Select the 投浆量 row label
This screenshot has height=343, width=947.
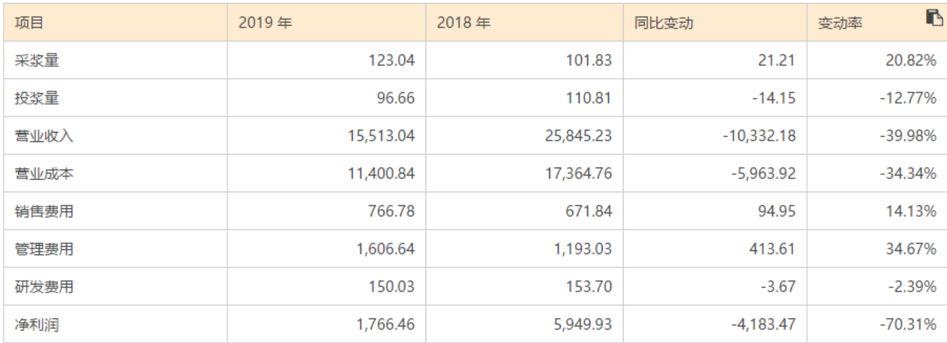tap(37, 98)
